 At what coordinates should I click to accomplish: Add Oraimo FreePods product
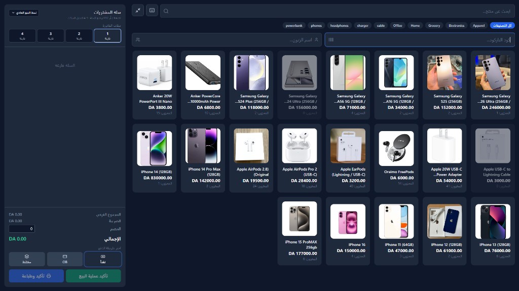396,158
